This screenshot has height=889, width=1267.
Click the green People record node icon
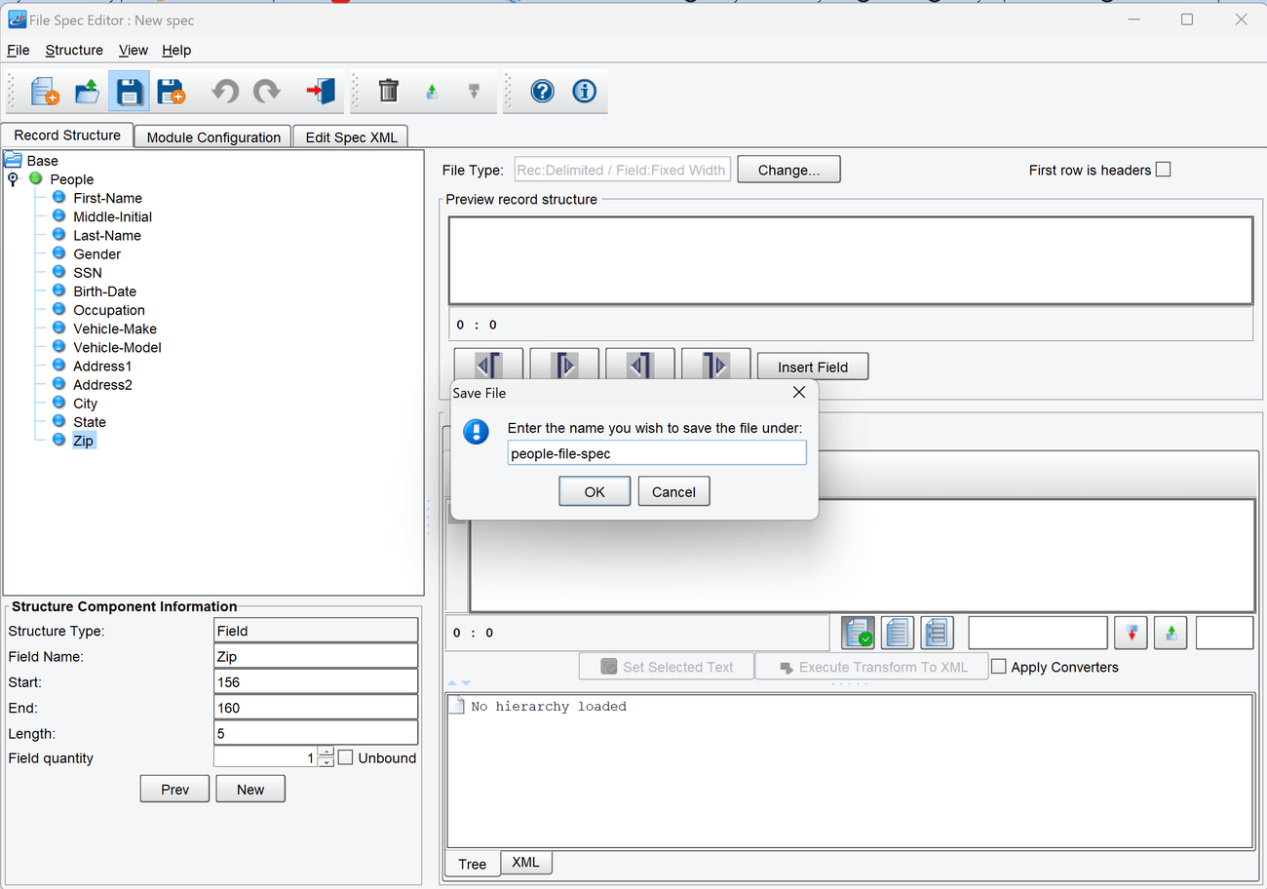click(x=36, y=178)
